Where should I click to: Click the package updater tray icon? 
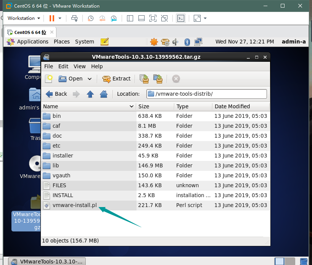[165, 42]
